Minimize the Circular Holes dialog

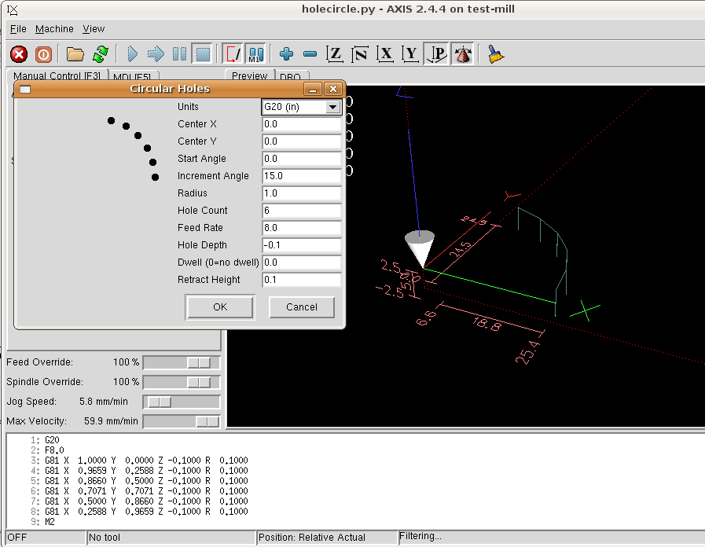pos(313,89)
